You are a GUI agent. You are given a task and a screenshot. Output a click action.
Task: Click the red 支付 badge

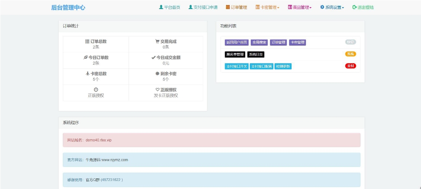[x=350, y=66]
